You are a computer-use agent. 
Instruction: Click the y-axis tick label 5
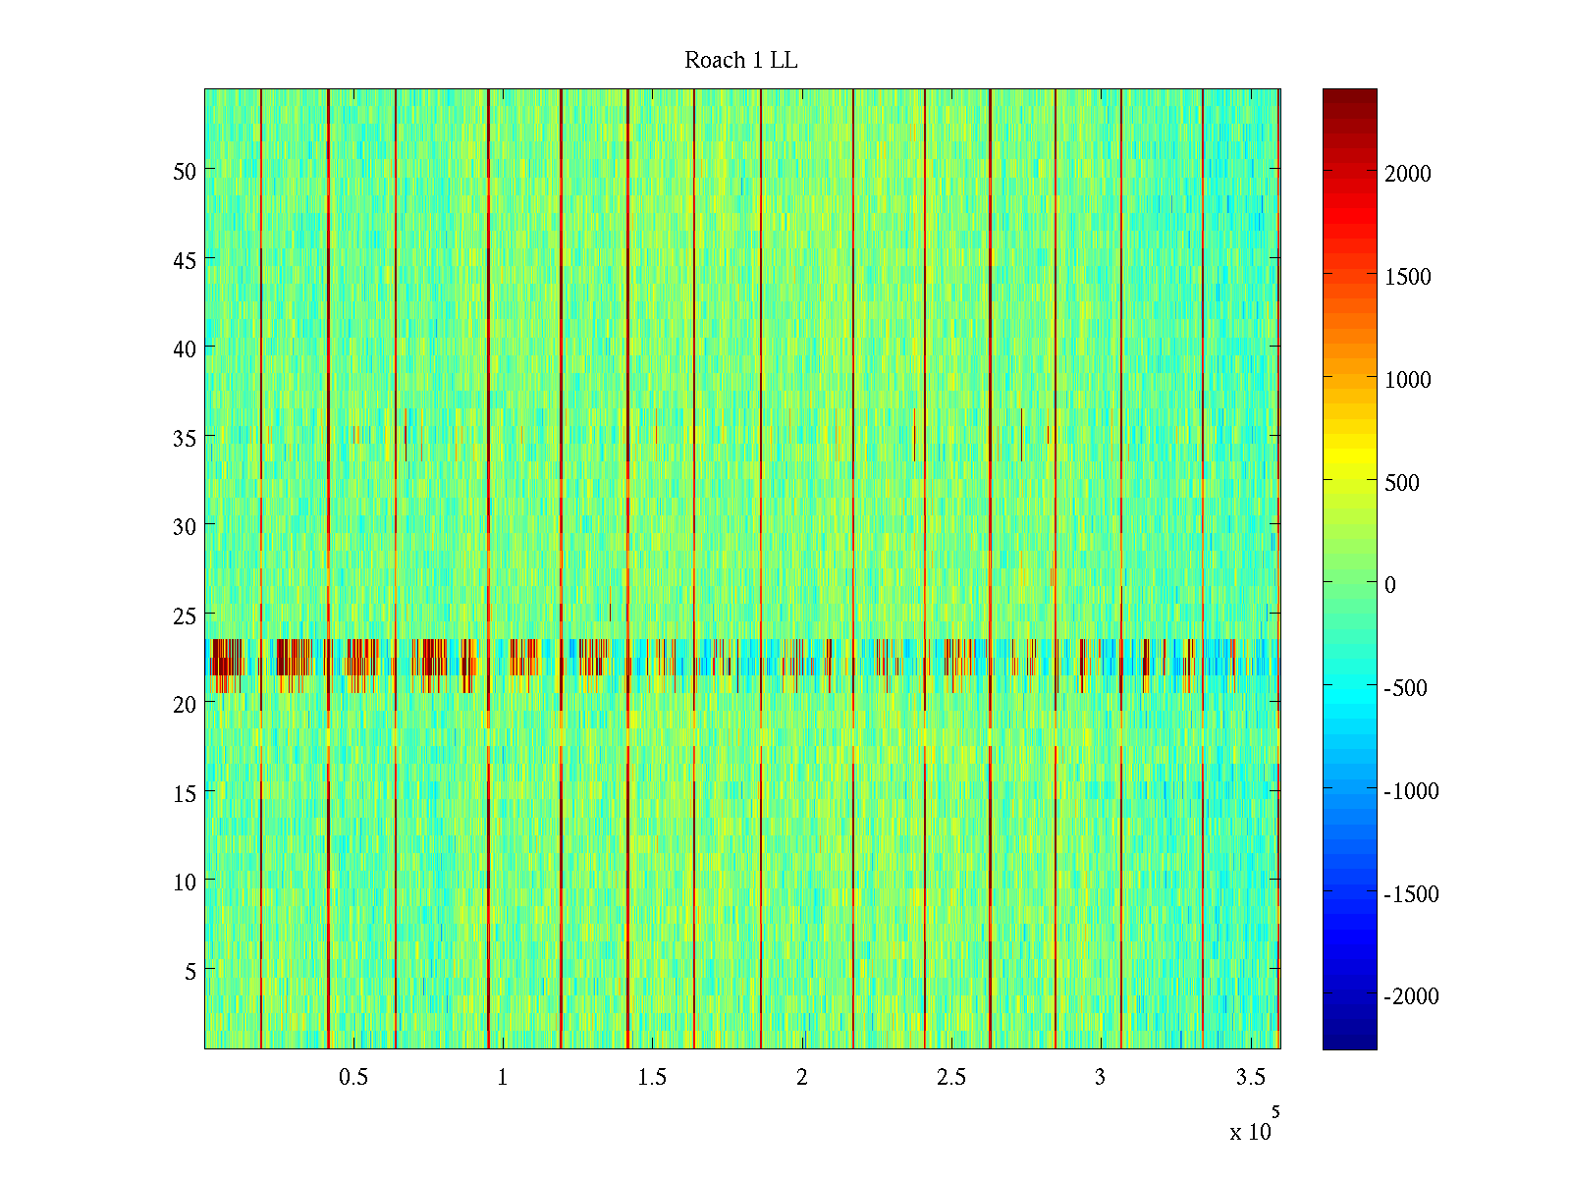point(190,971)
